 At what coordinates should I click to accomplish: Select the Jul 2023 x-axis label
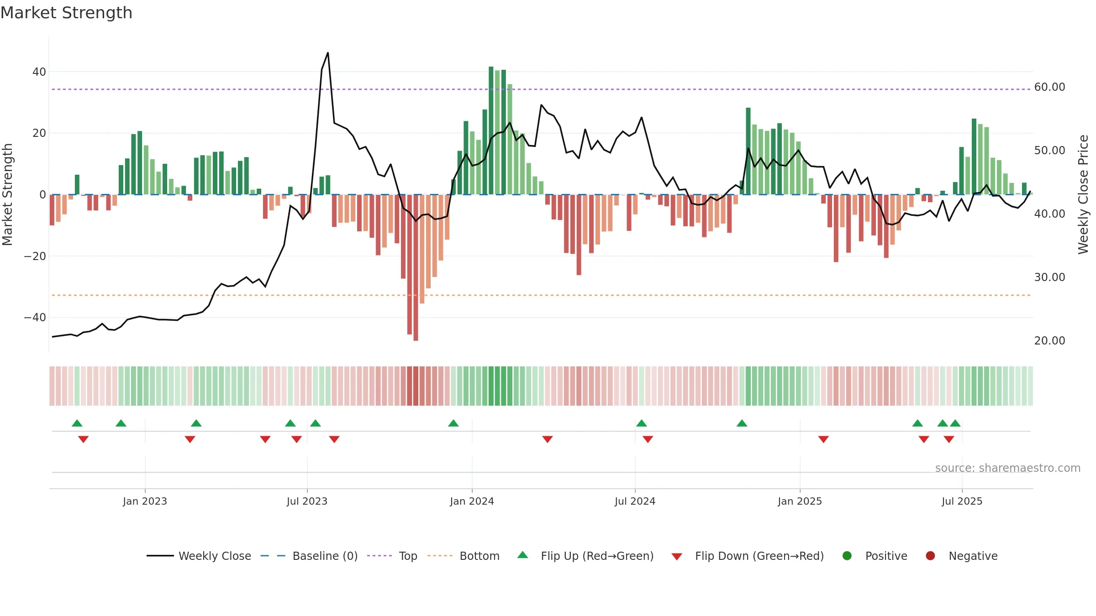coord(307,501)
